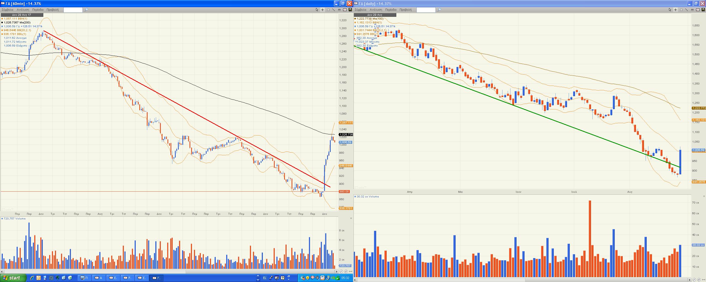Open the Ανάλυση menu in 60min window
Screen dimensions: 706x282
(x=23, y=10)
